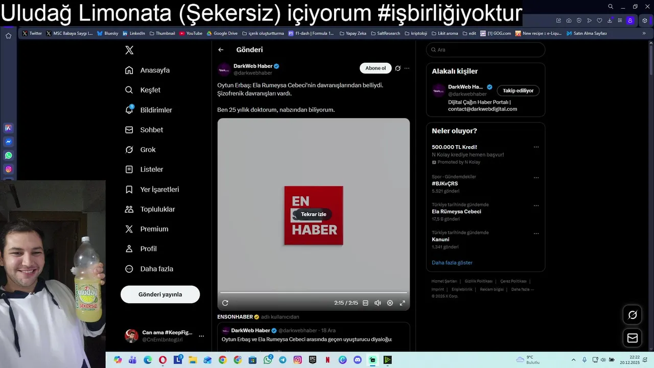Click the X logo icon

[x=129, y=50]
